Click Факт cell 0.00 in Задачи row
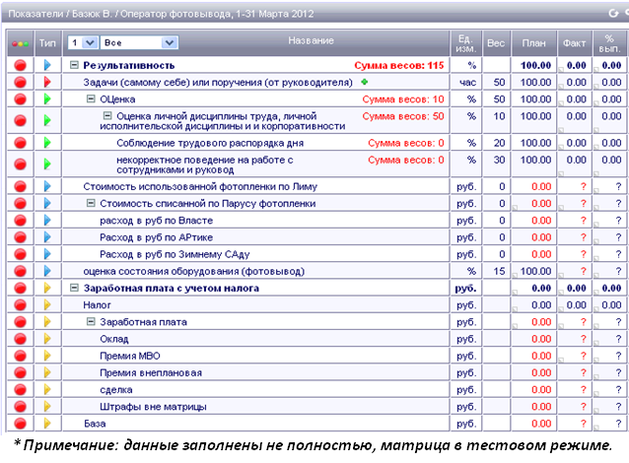The width and height of the screenshot is (629, 463). (577, 82)
